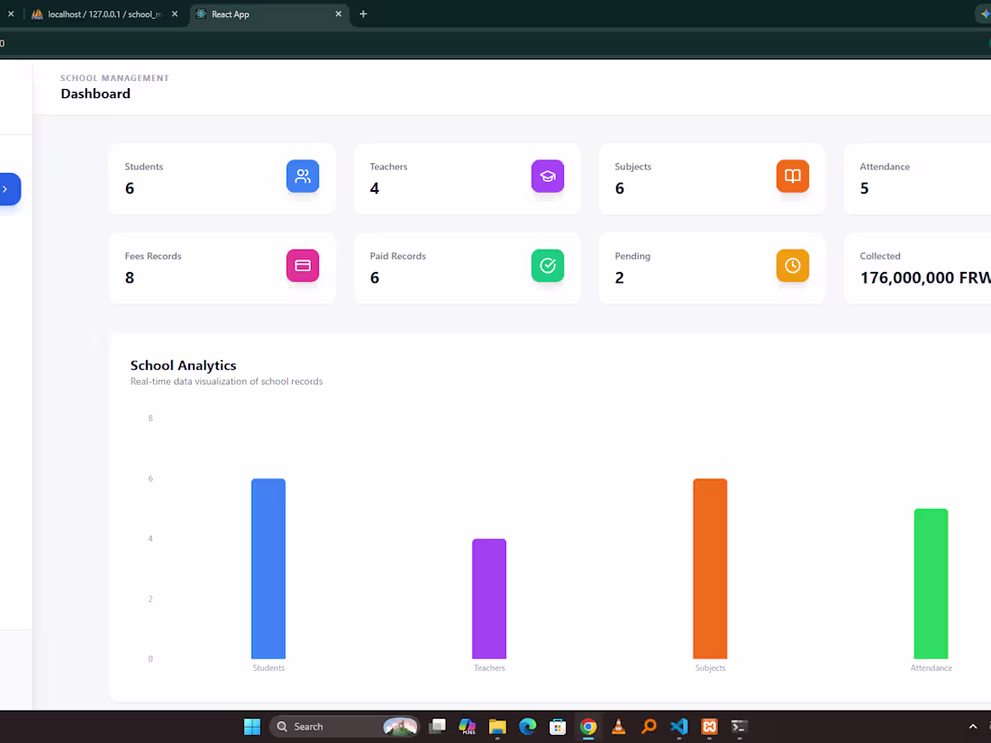
Task: Open Microsoft Store from the taskbar
Action: [x=558, y=727]
